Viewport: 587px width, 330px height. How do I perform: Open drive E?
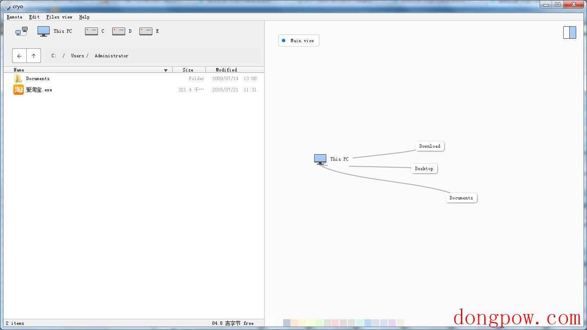tap(149, 31)
